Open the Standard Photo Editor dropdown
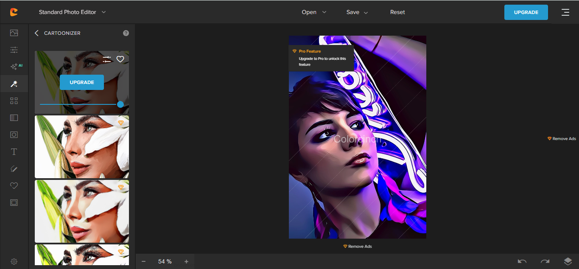579x269 pixels. click(x=72, y=12)
